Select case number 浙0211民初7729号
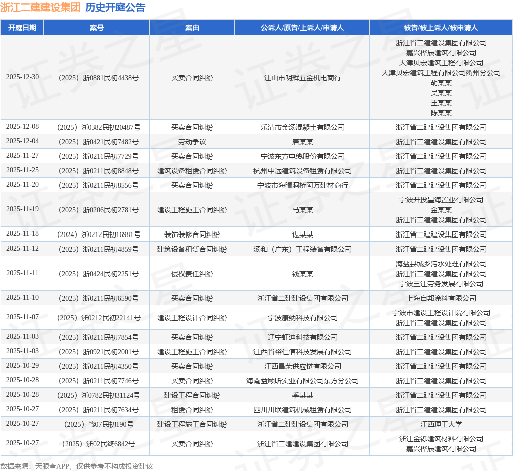The height and width of the screenshot is (471, 513). click(x=99, y=156)
